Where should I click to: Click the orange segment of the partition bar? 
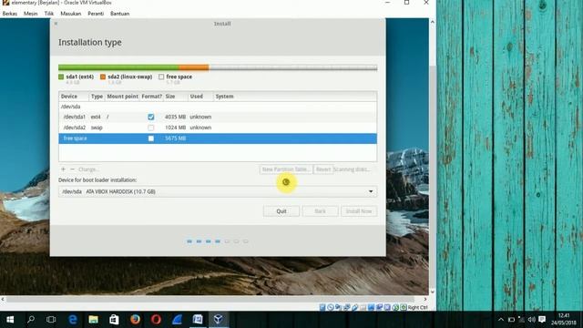(194, 67)
